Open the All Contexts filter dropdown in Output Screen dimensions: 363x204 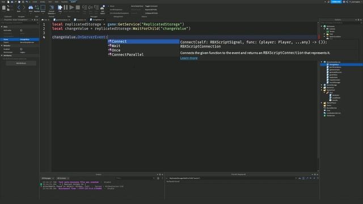(63, 178)
